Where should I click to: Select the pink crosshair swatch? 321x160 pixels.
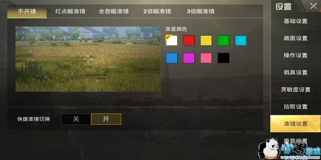(206, 58)
